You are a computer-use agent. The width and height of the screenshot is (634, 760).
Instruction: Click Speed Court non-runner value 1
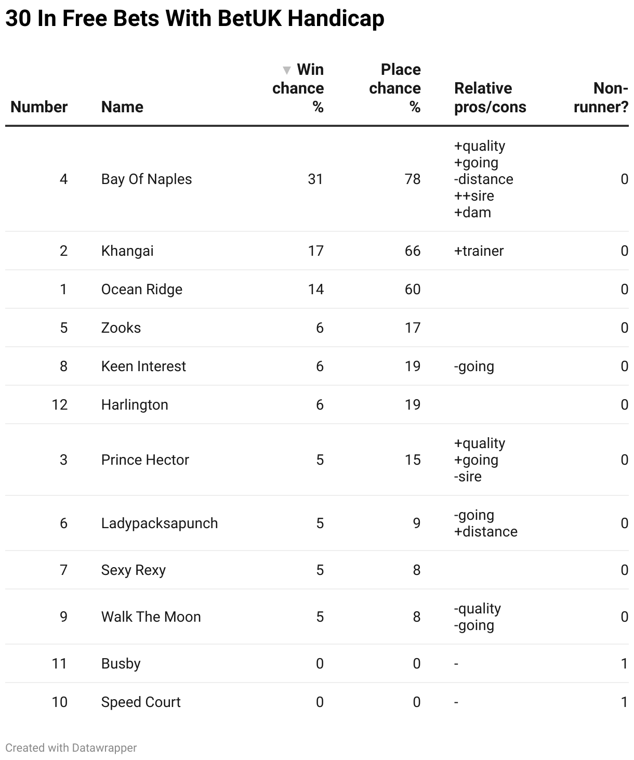[625, 702]
